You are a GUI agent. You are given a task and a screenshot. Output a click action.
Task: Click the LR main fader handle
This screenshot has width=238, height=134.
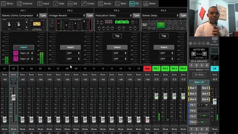(215, 102)
